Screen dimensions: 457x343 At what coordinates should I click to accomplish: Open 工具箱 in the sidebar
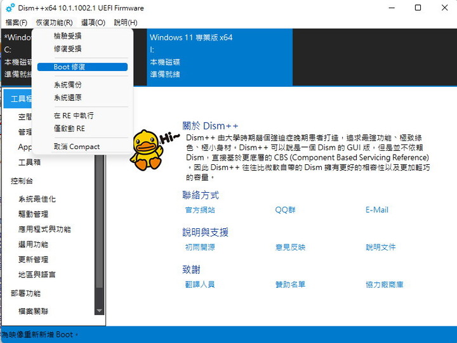[x=29, y=162]
